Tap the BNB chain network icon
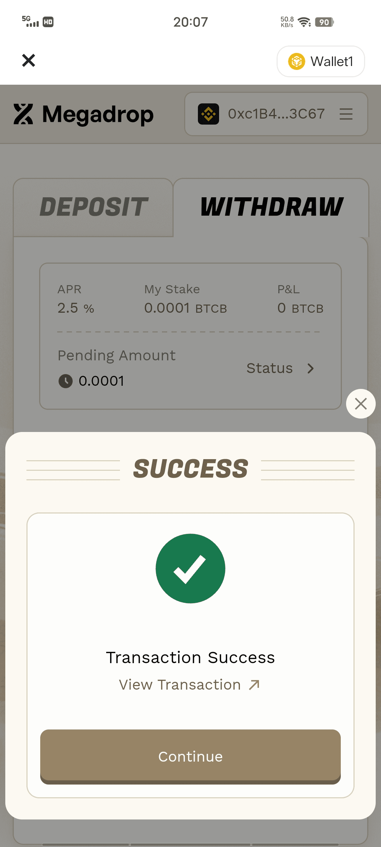 point(208,114)
